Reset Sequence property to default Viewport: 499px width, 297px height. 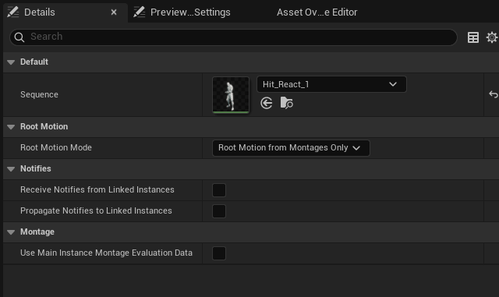pyautogui.click(x=493, y=94)
